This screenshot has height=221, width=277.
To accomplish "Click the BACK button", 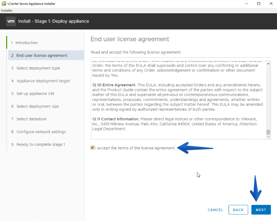I will click(x=238, y=210).
